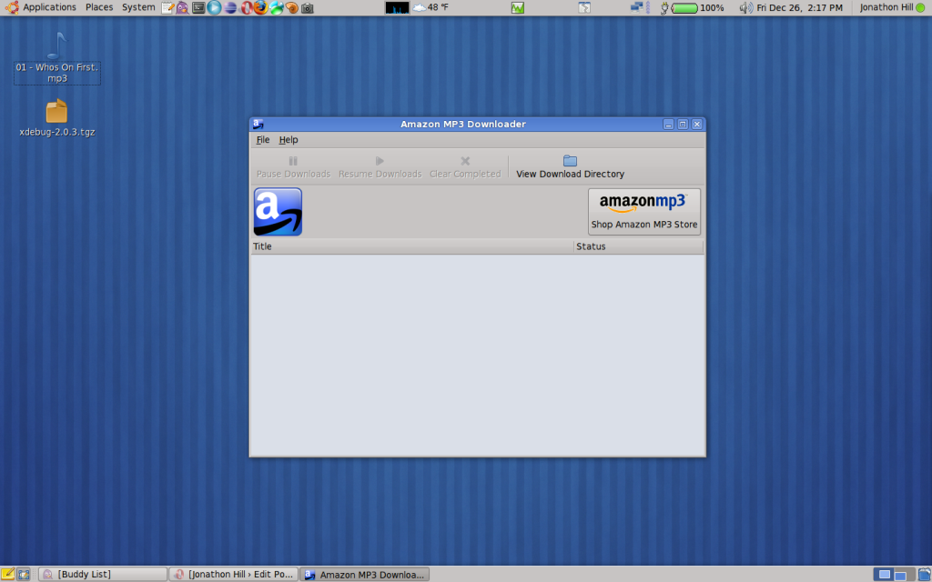Launch the screenshot camera tool
The height and width of the screenshot is (582, 932).
coord(308,7)
